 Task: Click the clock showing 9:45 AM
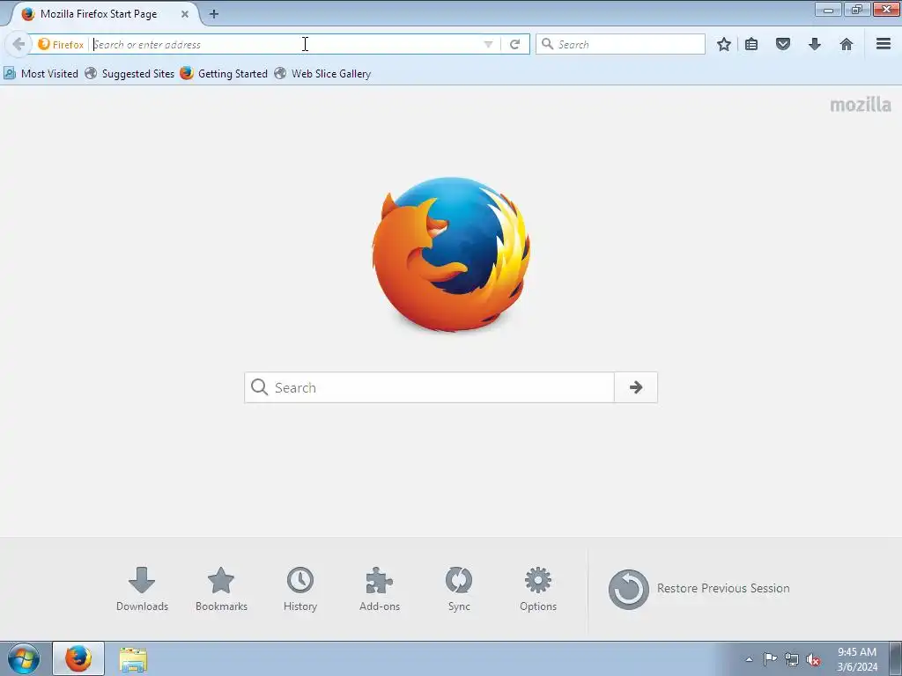coord(857,659)
